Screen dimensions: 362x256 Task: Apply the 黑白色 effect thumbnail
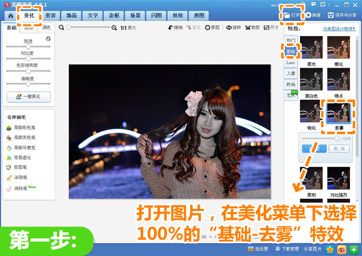click(x=311, y=80)
